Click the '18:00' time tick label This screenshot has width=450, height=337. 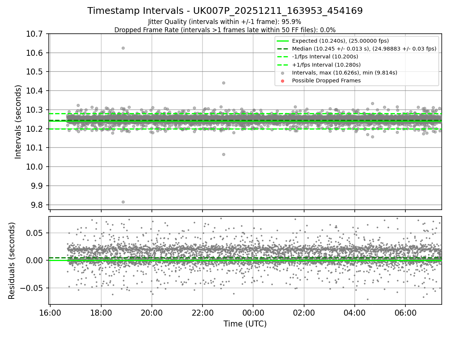101,313
